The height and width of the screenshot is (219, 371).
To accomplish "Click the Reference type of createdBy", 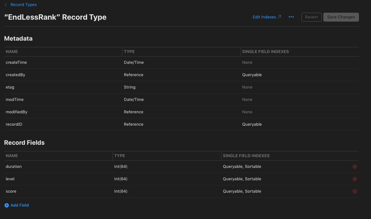I will 133,75.
